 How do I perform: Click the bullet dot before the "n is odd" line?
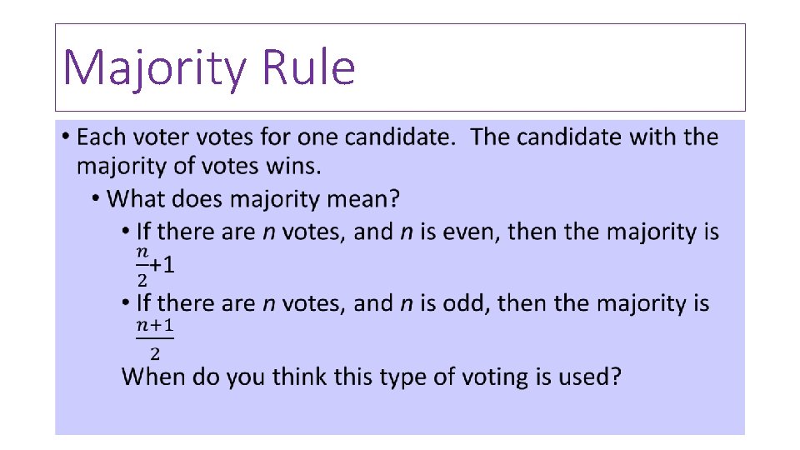pos(126,303)
